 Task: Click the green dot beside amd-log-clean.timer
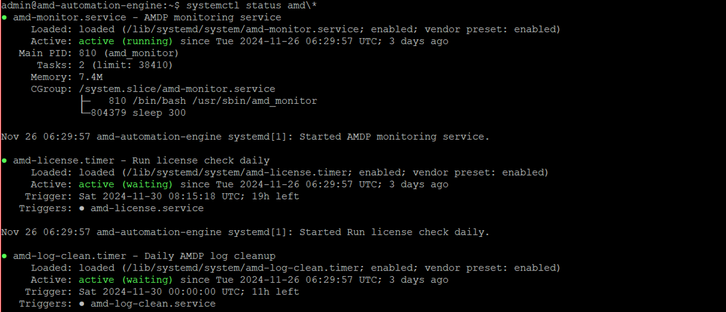pyautogui.click(x=4, y=256)
